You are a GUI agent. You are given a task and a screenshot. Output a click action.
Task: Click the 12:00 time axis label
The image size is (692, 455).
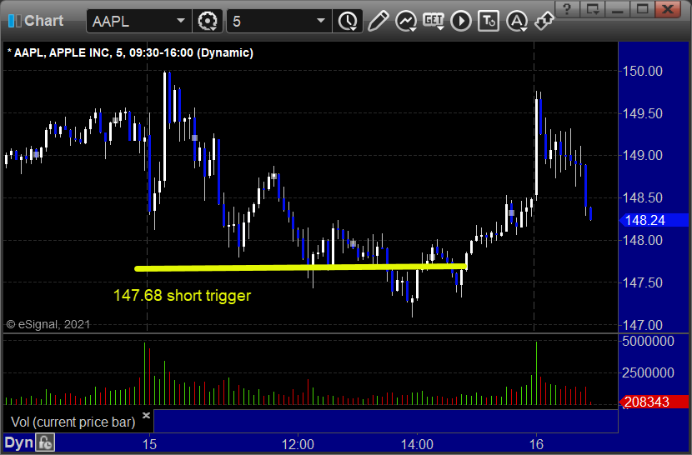click(x=298, y=444)
